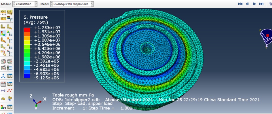
Task: Select the red zigzag XY plot tool
Action: 10,91
